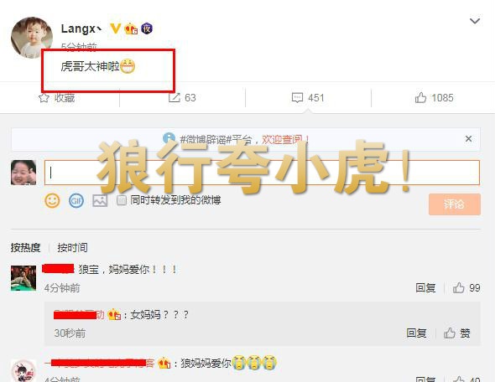This screenshot has width=495, height=382.
Task: Focus the comment text input box
Action: pyautogui.click(x=262, y=173)
